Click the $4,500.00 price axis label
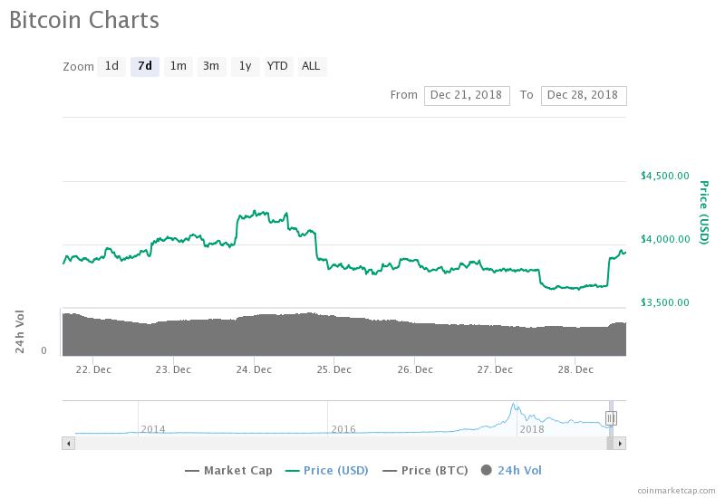 (x=665, y=176)
